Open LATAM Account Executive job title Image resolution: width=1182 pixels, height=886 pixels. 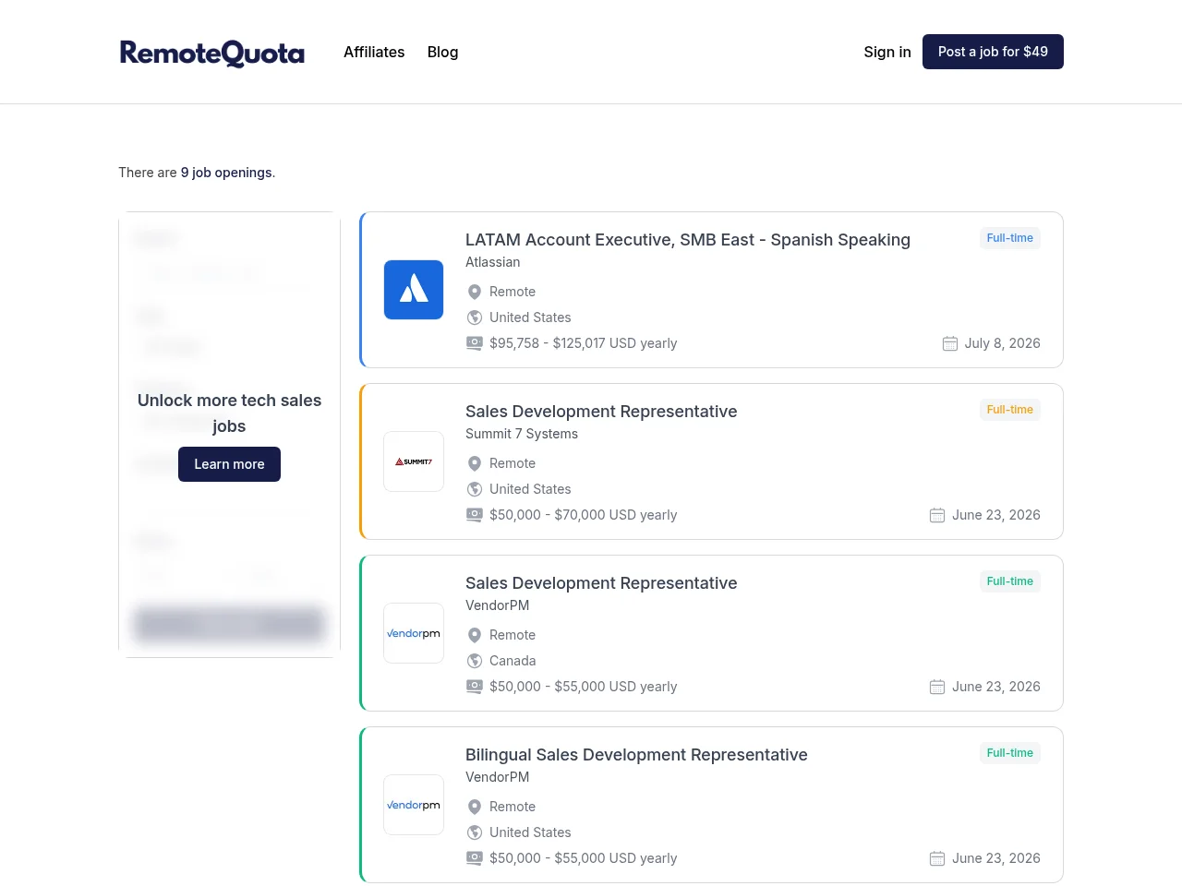(688, 240)
